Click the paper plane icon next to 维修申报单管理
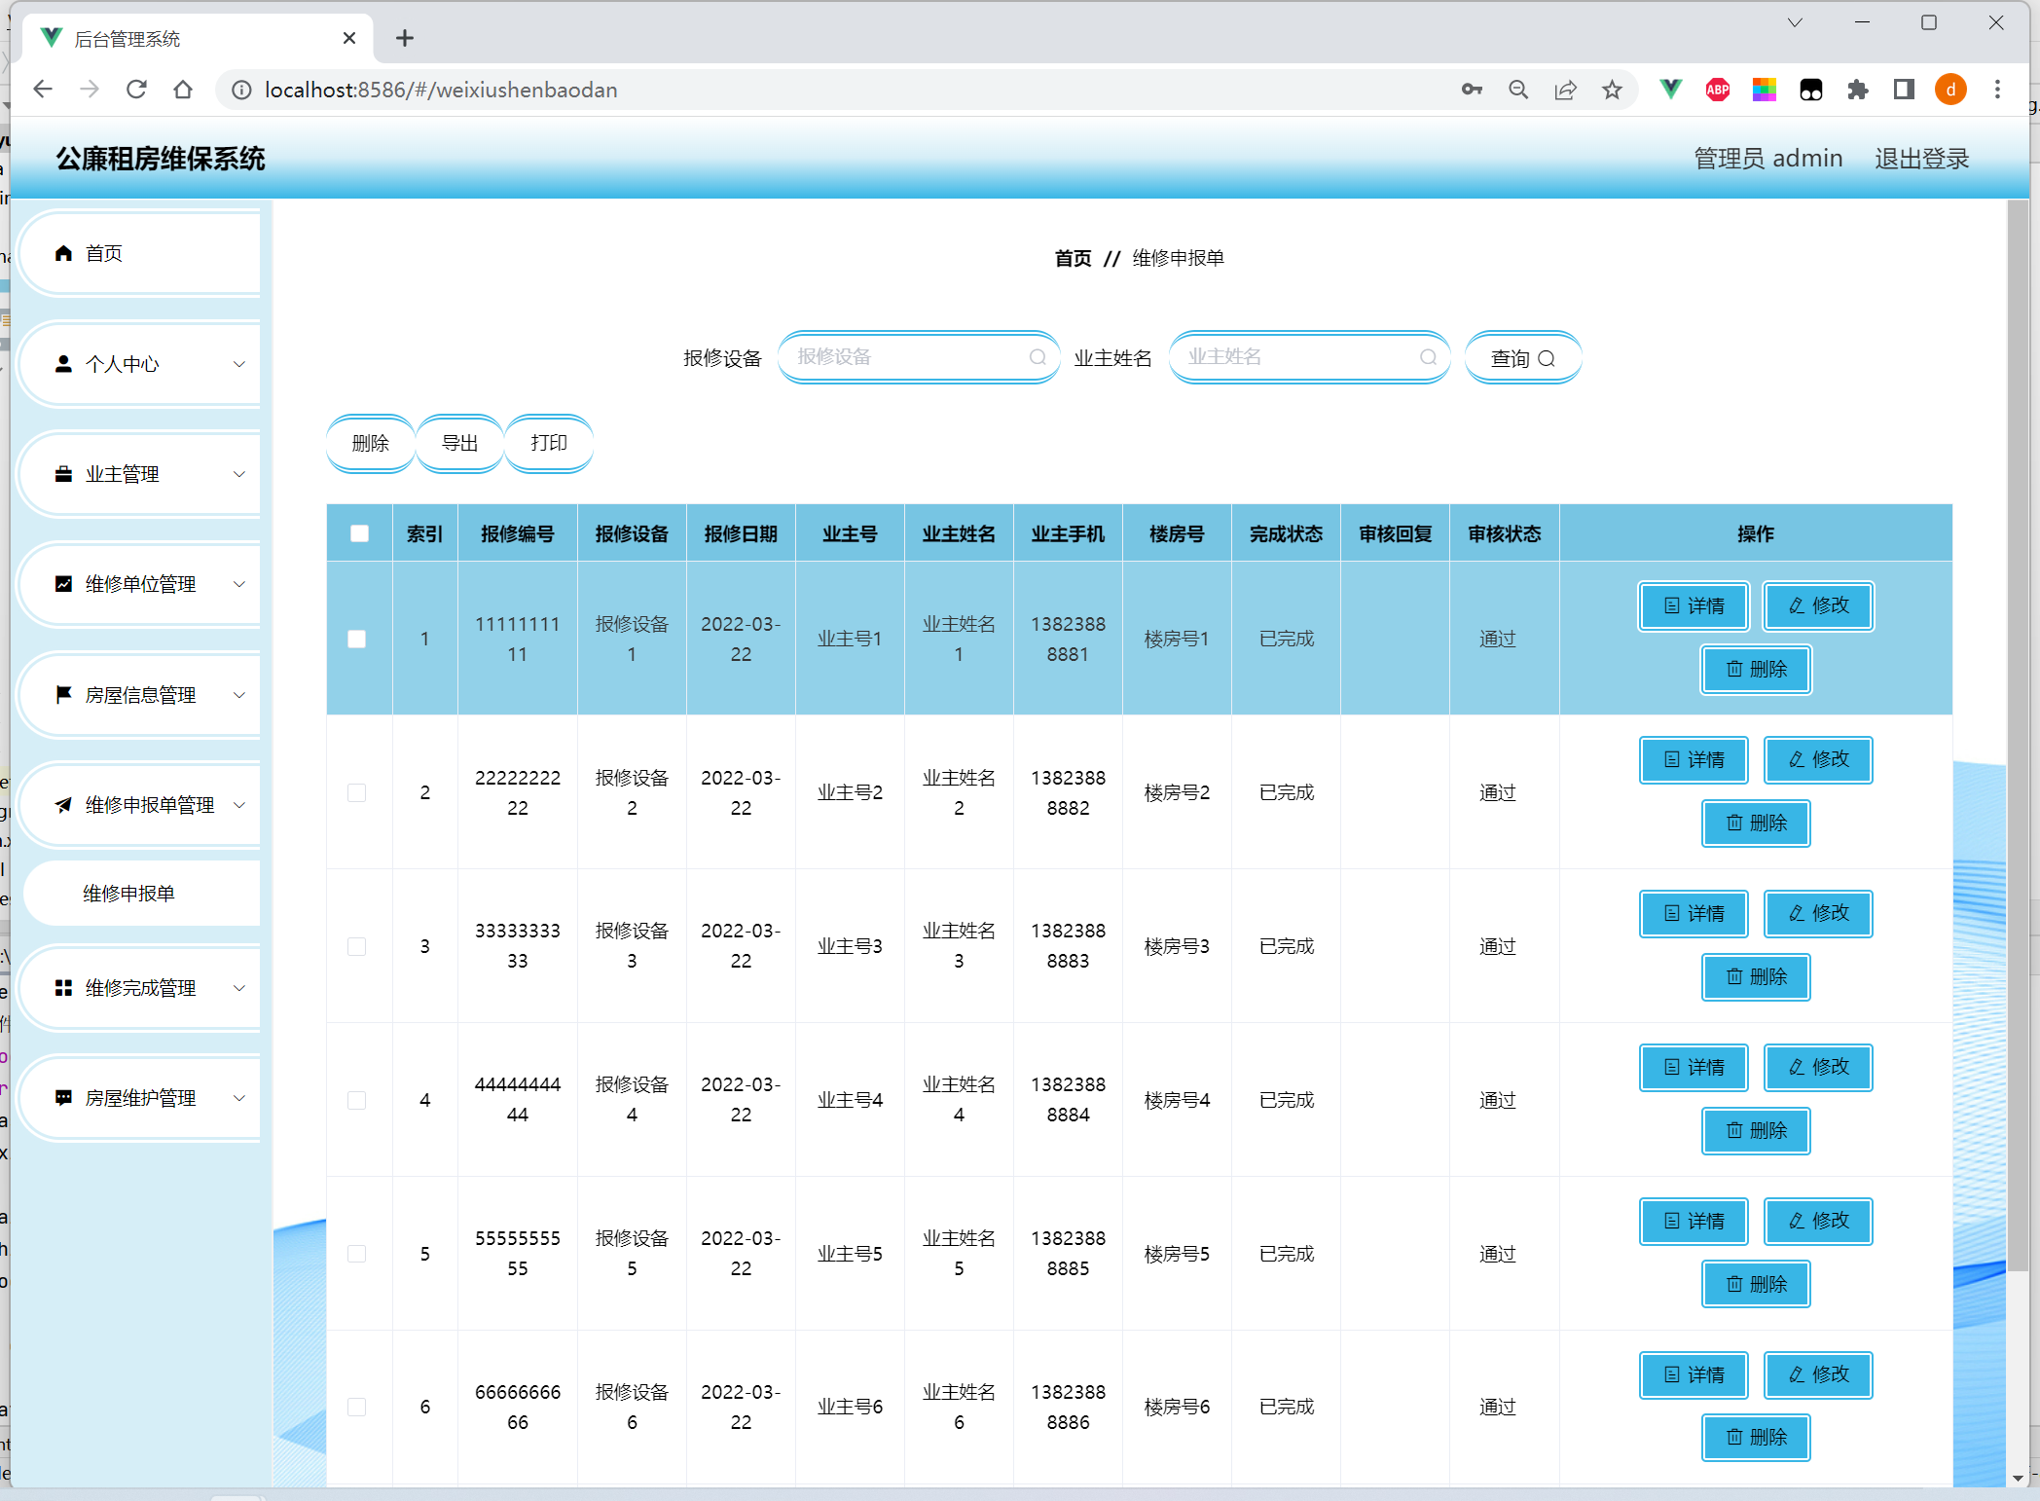 [64, 805]
